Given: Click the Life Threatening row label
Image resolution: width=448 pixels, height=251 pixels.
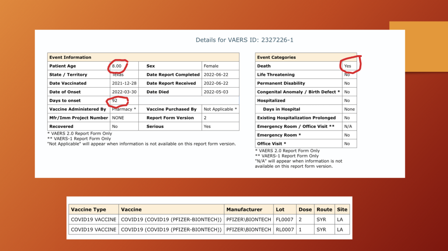Looking at the screenshot, I should click(276, 75).
